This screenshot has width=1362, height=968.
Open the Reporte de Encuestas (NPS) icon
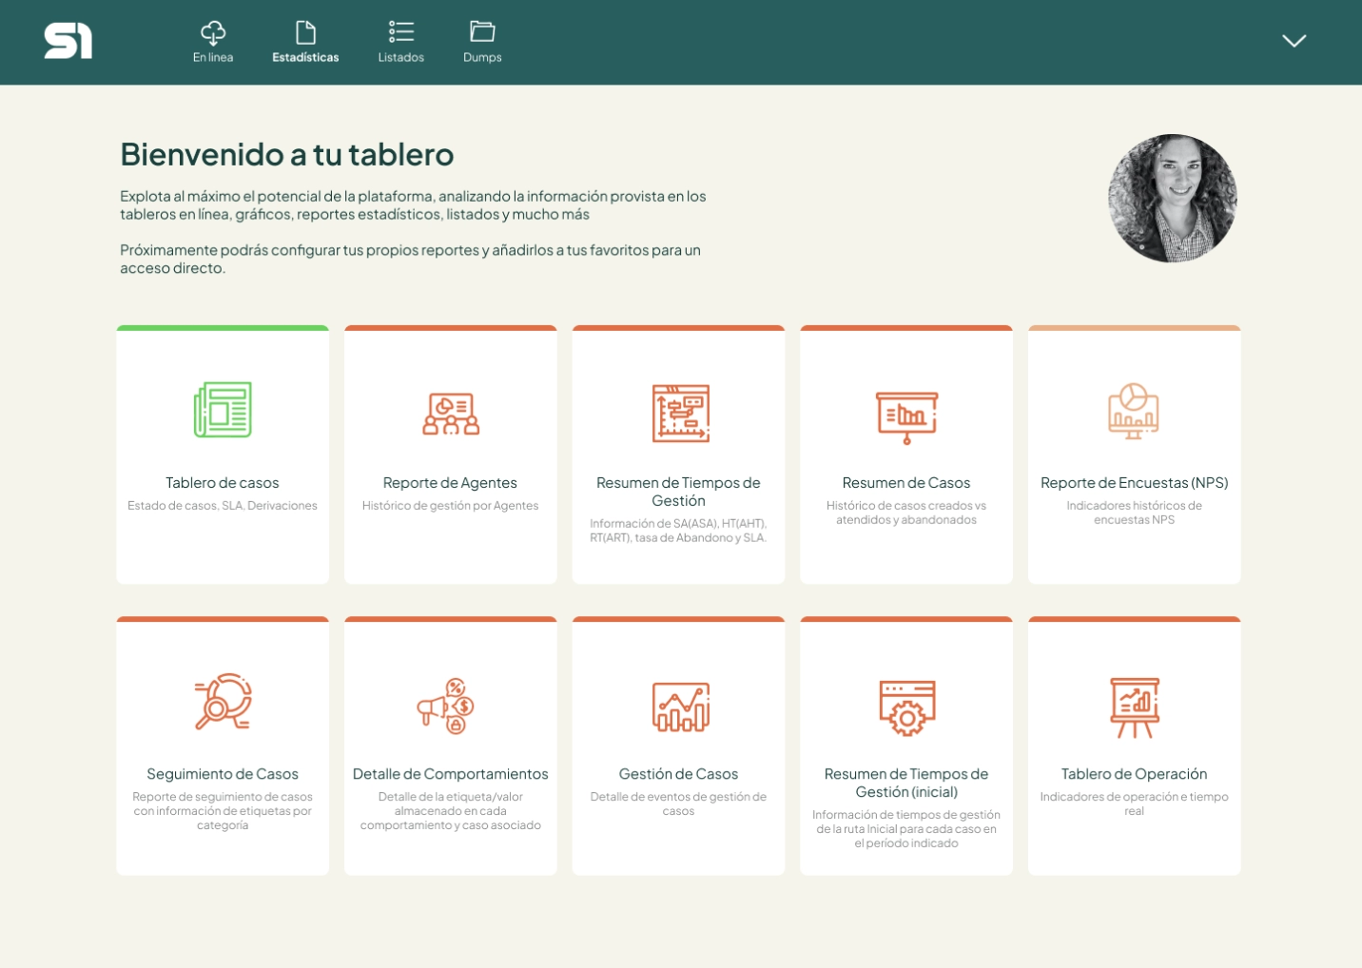point(1133,411)
